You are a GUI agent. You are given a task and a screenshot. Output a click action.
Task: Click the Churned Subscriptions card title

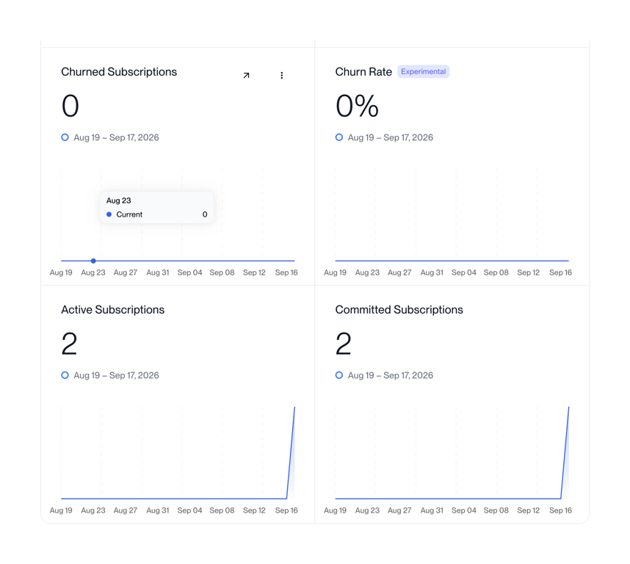(119, 72)
